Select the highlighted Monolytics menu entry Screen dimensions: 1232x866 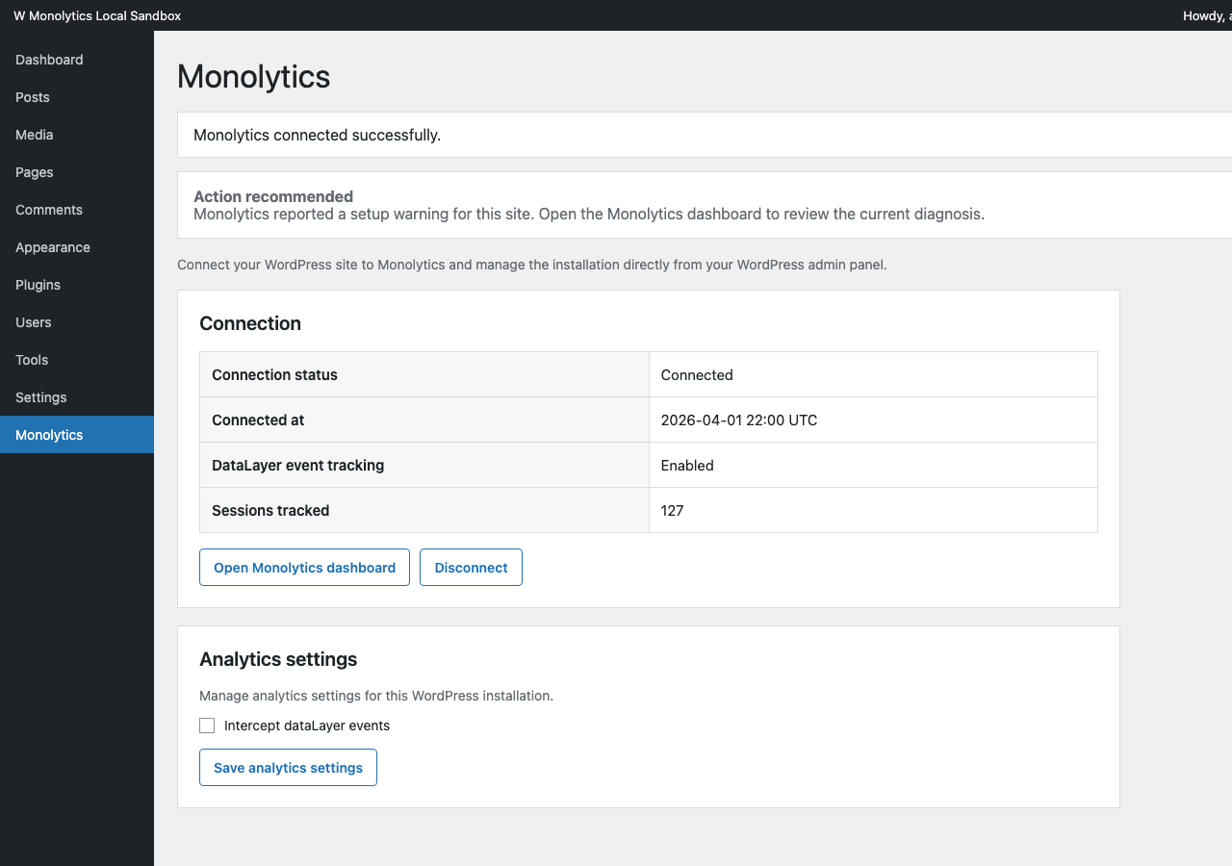tap(48, 435)
